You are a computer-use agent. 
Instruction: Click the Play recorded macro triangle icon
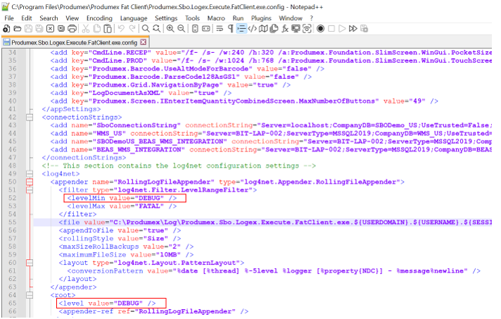[x=342, y=29]
